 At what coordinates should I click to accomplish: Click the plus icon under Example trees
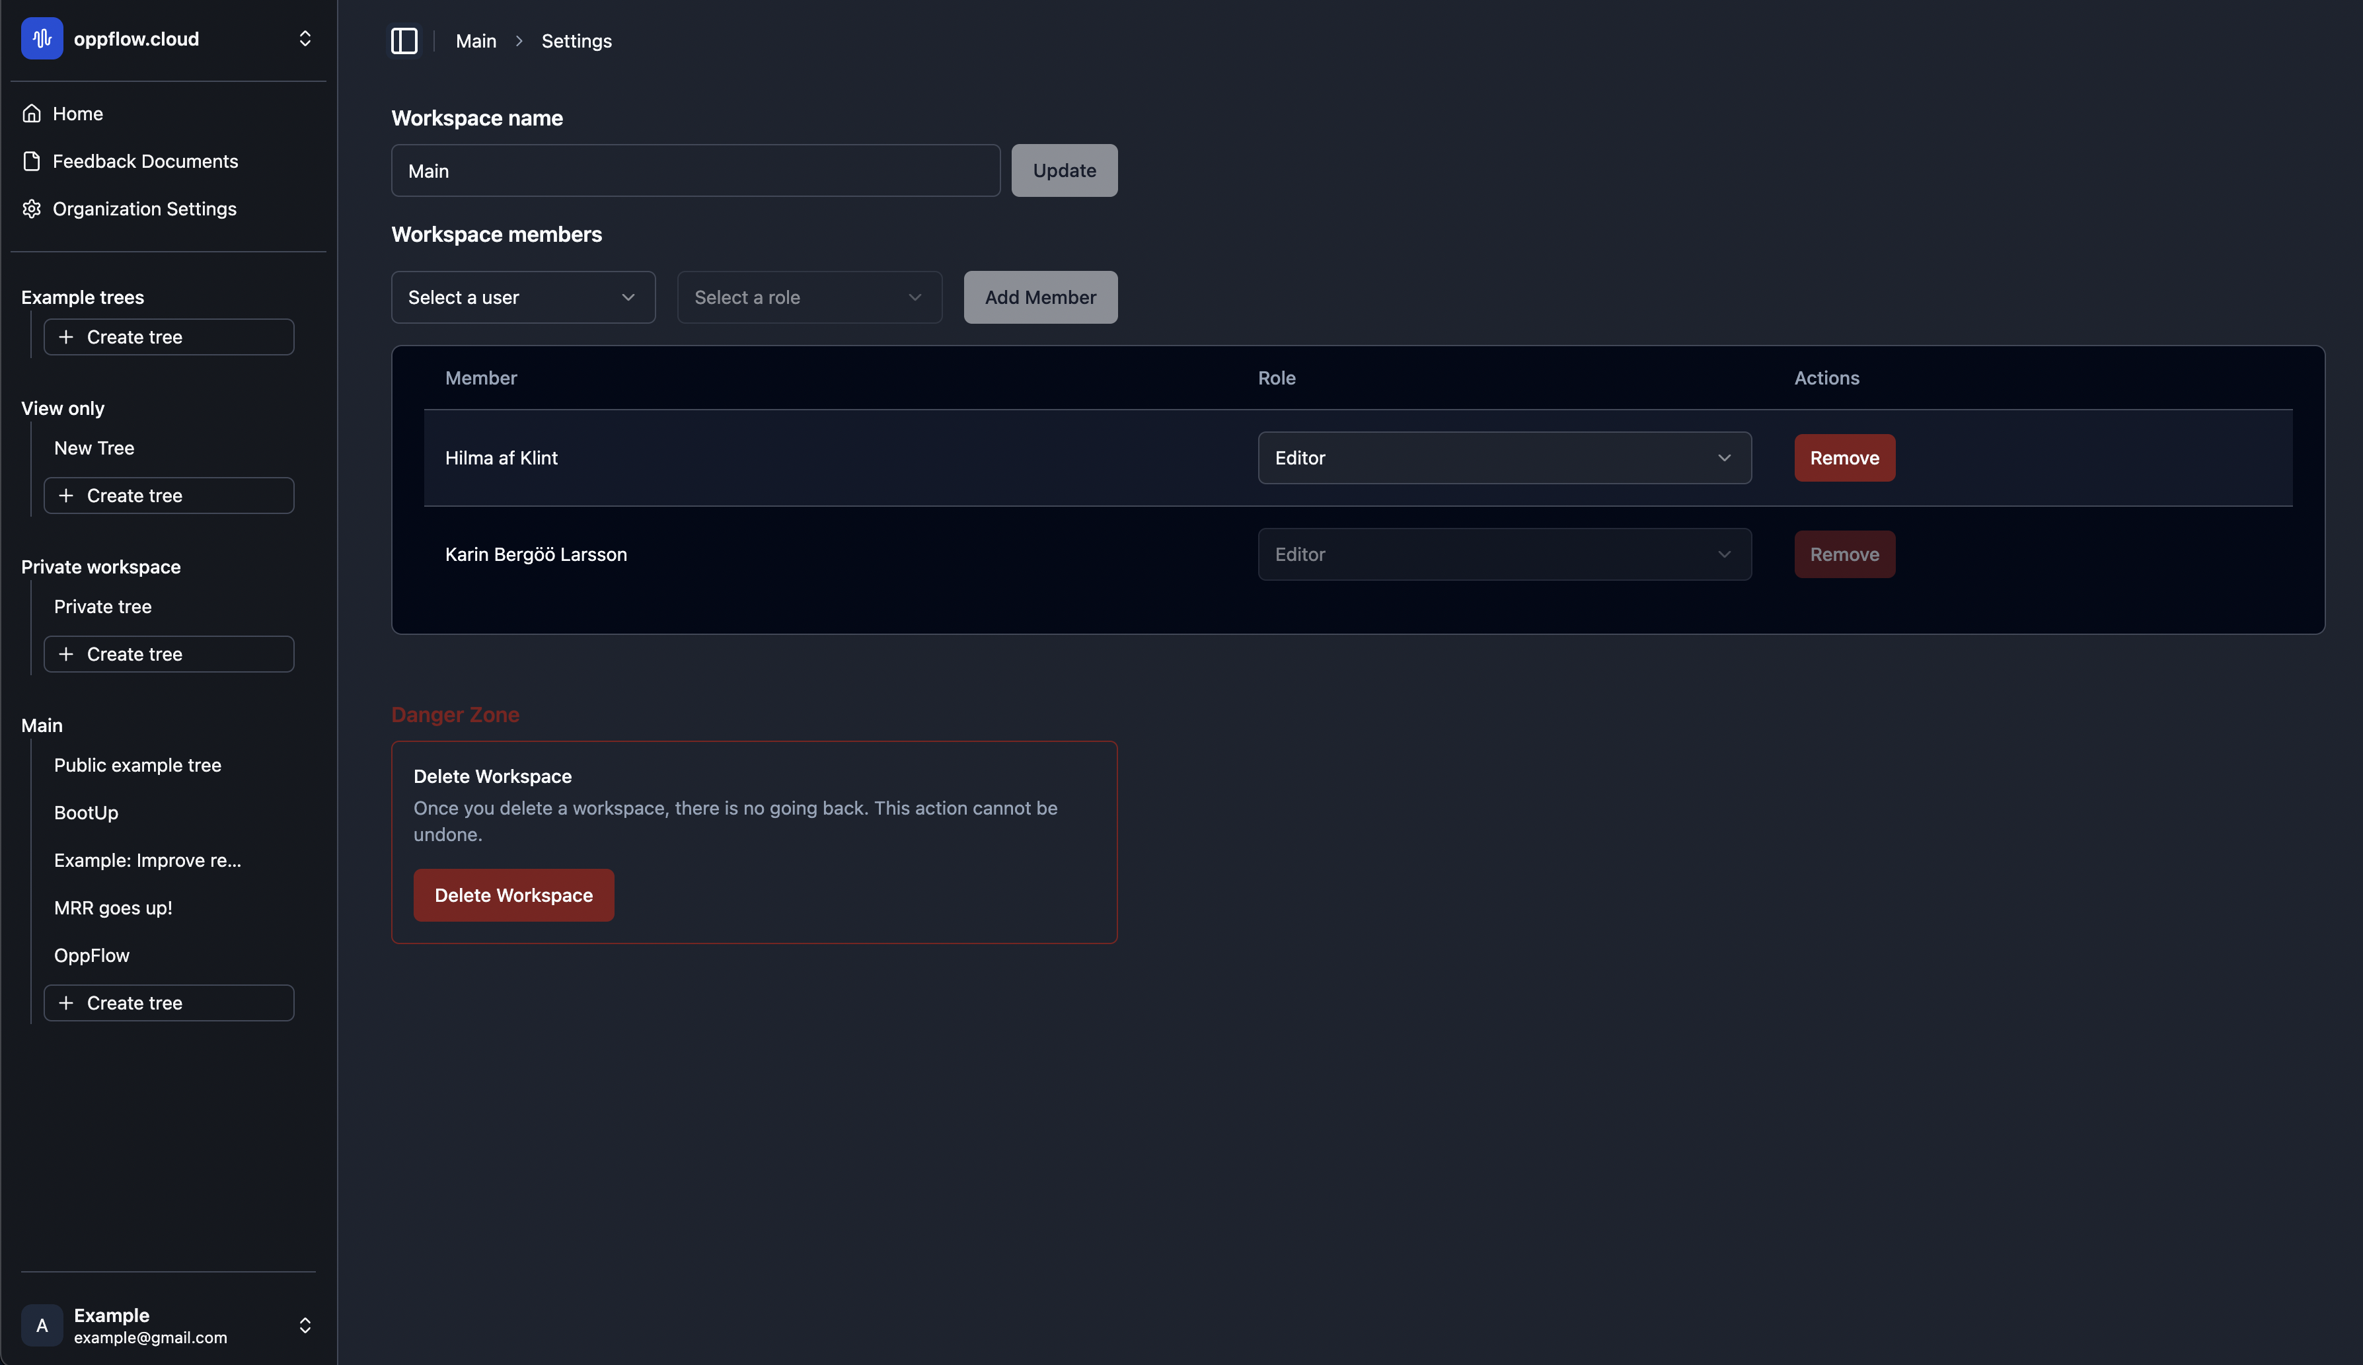(x=67, y=336)
